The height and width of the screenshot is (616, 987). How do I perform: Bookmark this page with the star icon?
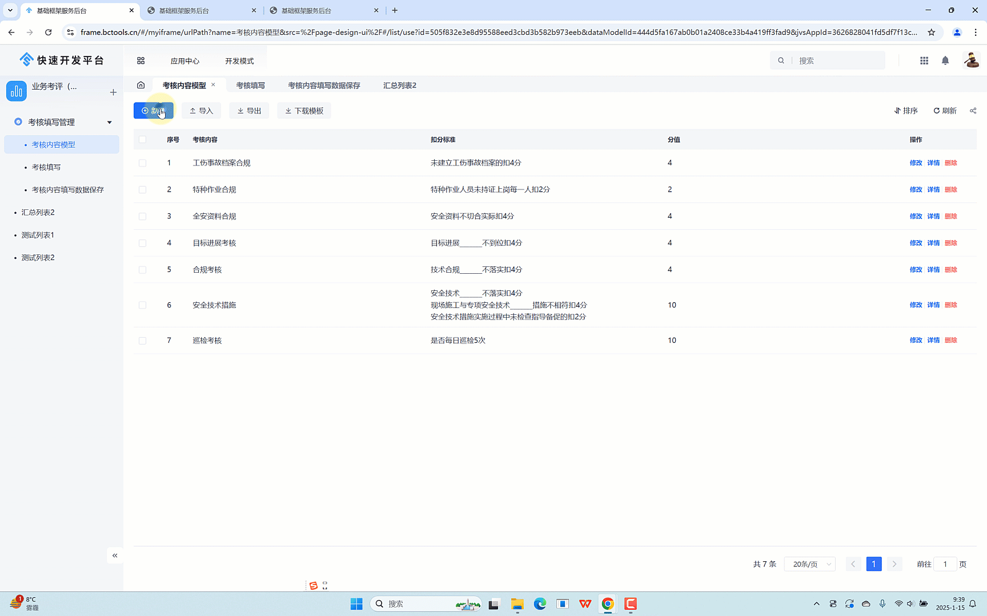click(932, 33)
